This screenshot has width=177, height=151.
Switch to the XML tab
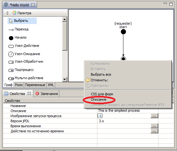pos(50,85)
